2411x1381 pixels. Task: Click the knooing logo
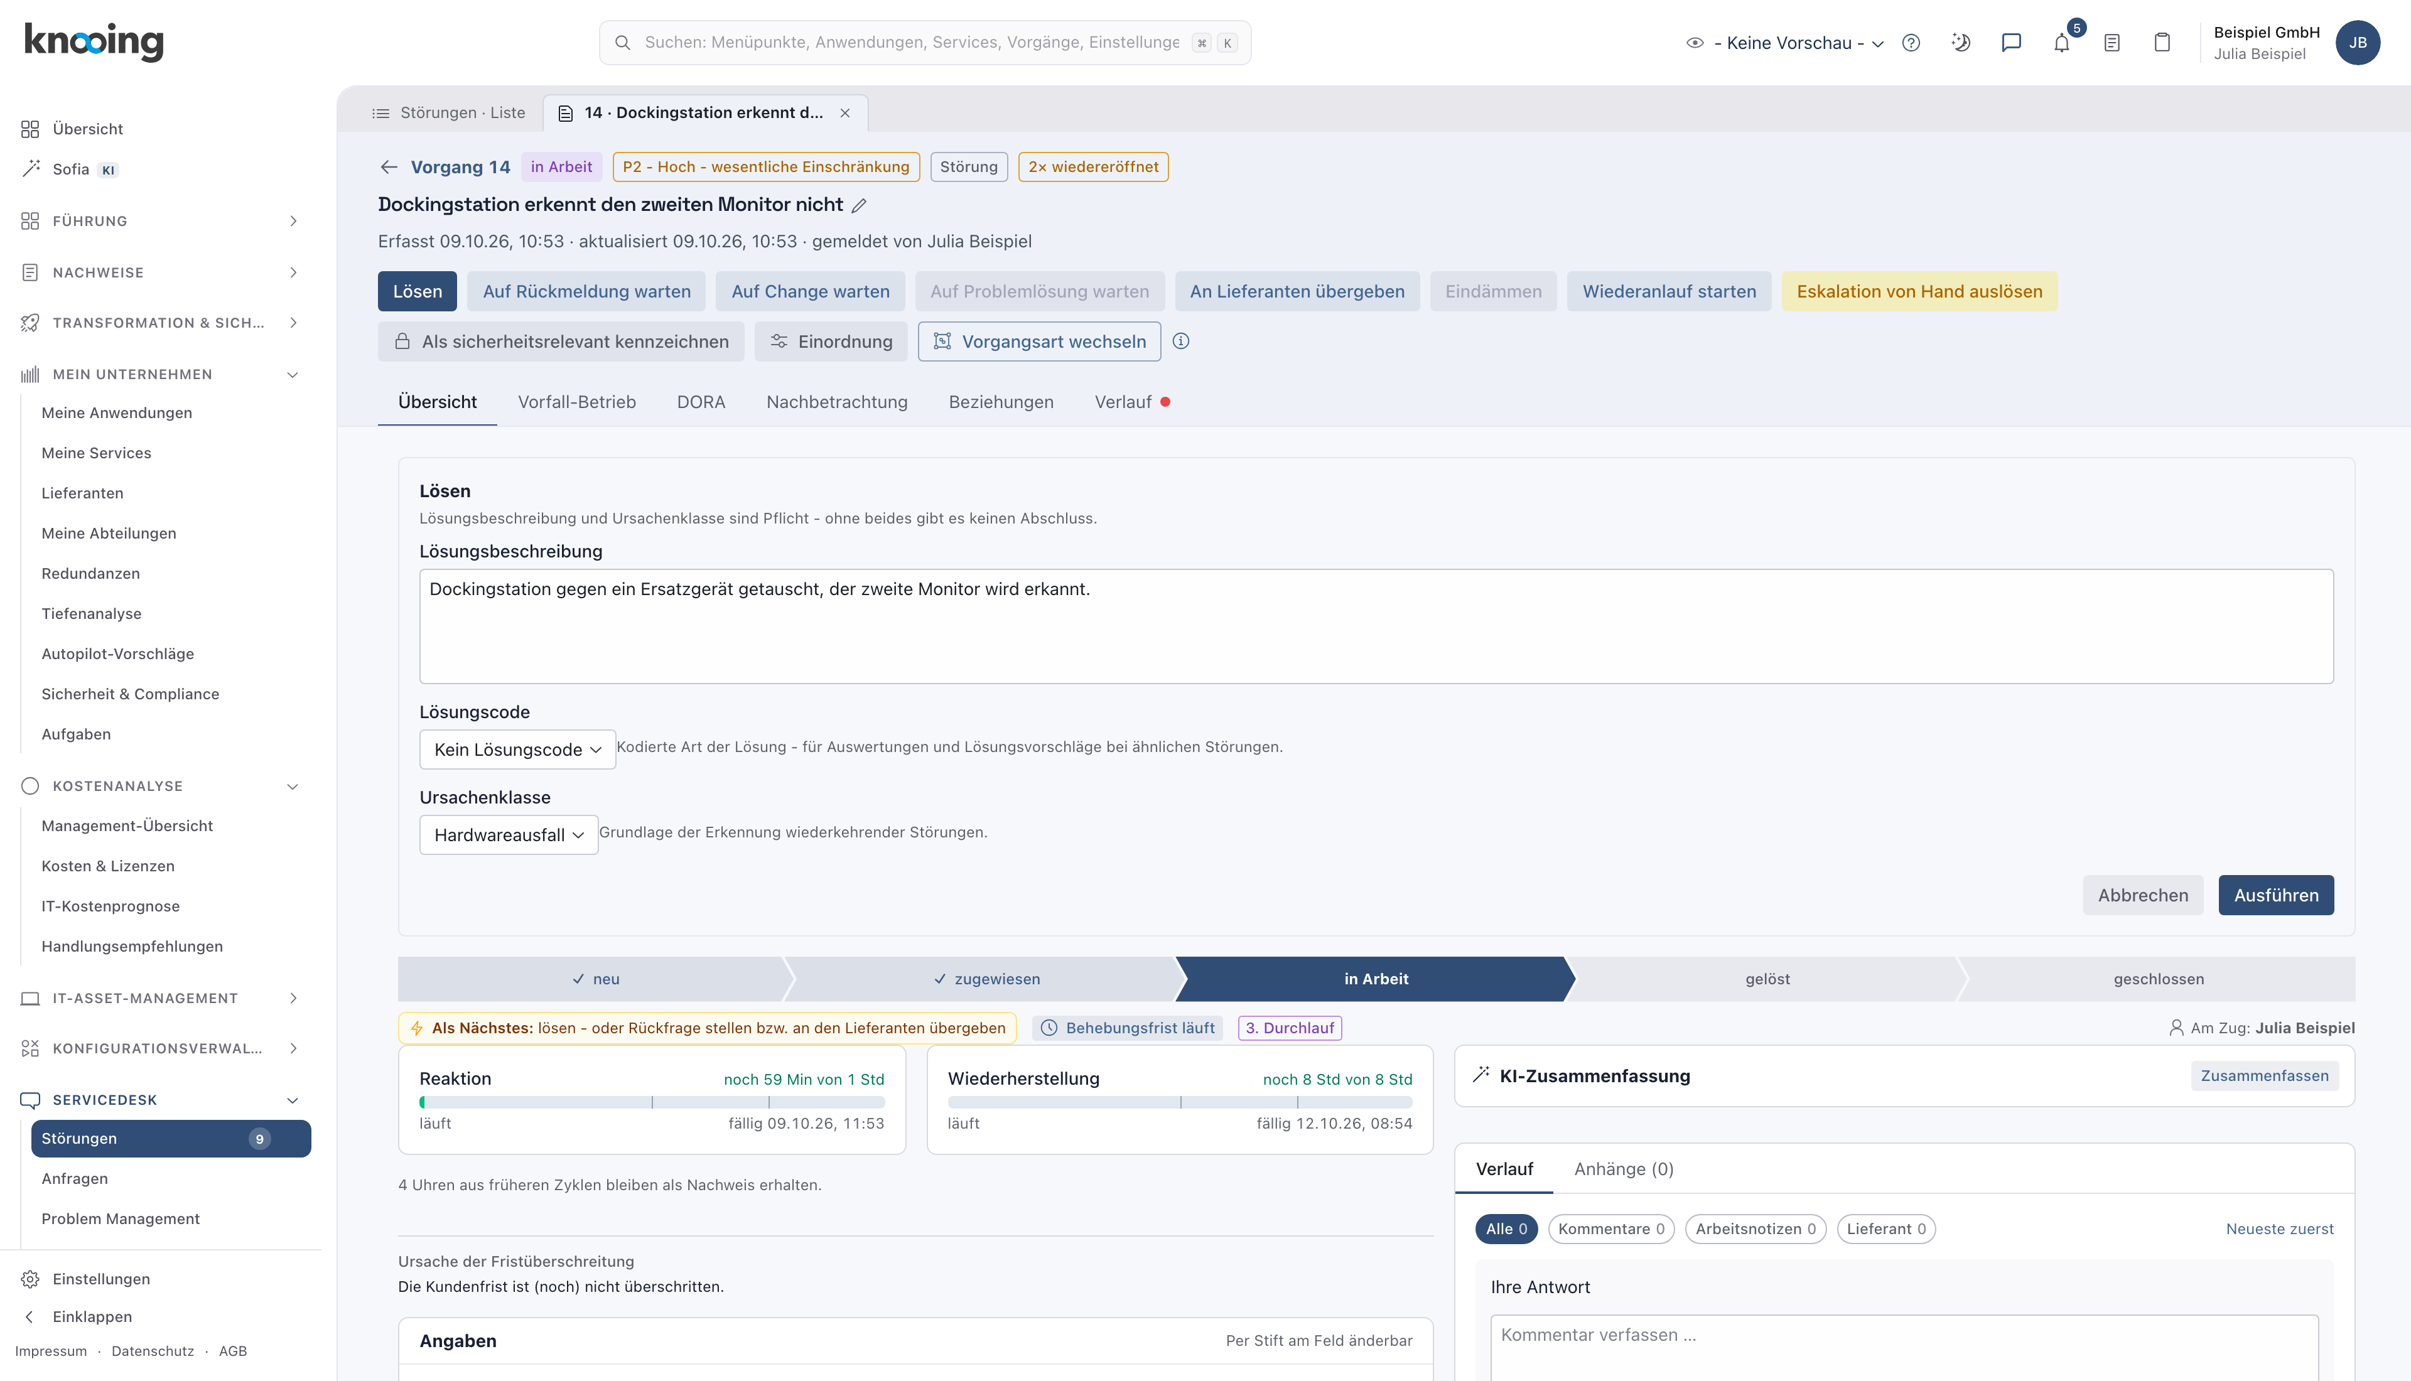click(94, 41)
